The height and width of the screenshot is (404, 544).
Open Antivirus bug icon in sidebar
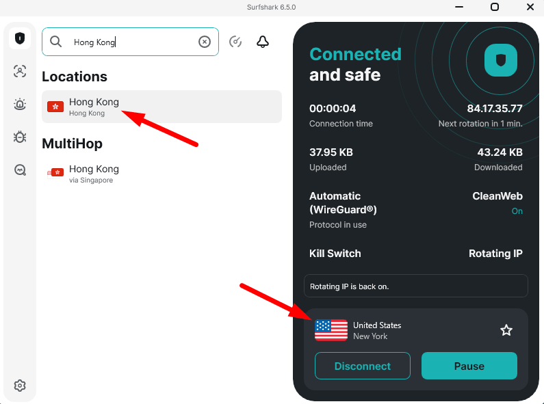(20, 137)
